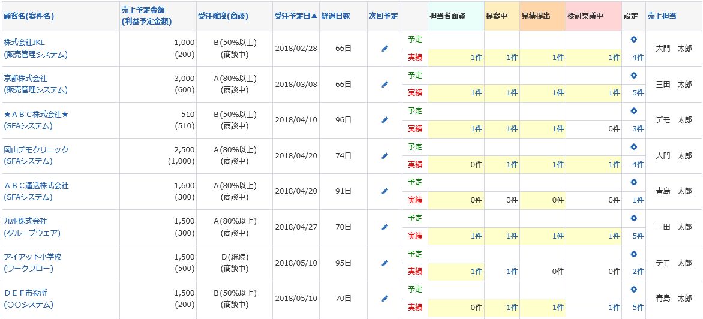Edit next schedule for 京都株式会社 row
The height and width of the screenshot is (319, 703).
(385, 85)
